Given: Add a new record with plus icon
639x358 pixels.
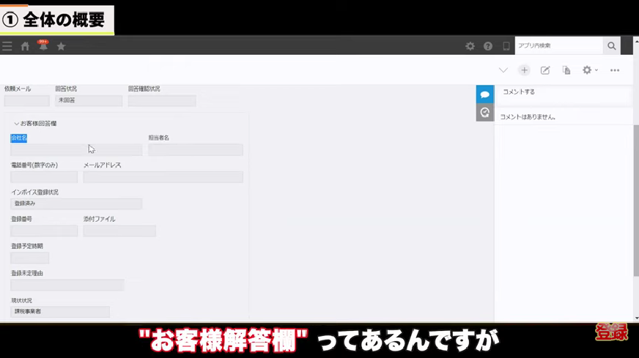Looking at the screenshot, I should click(524, 70).
